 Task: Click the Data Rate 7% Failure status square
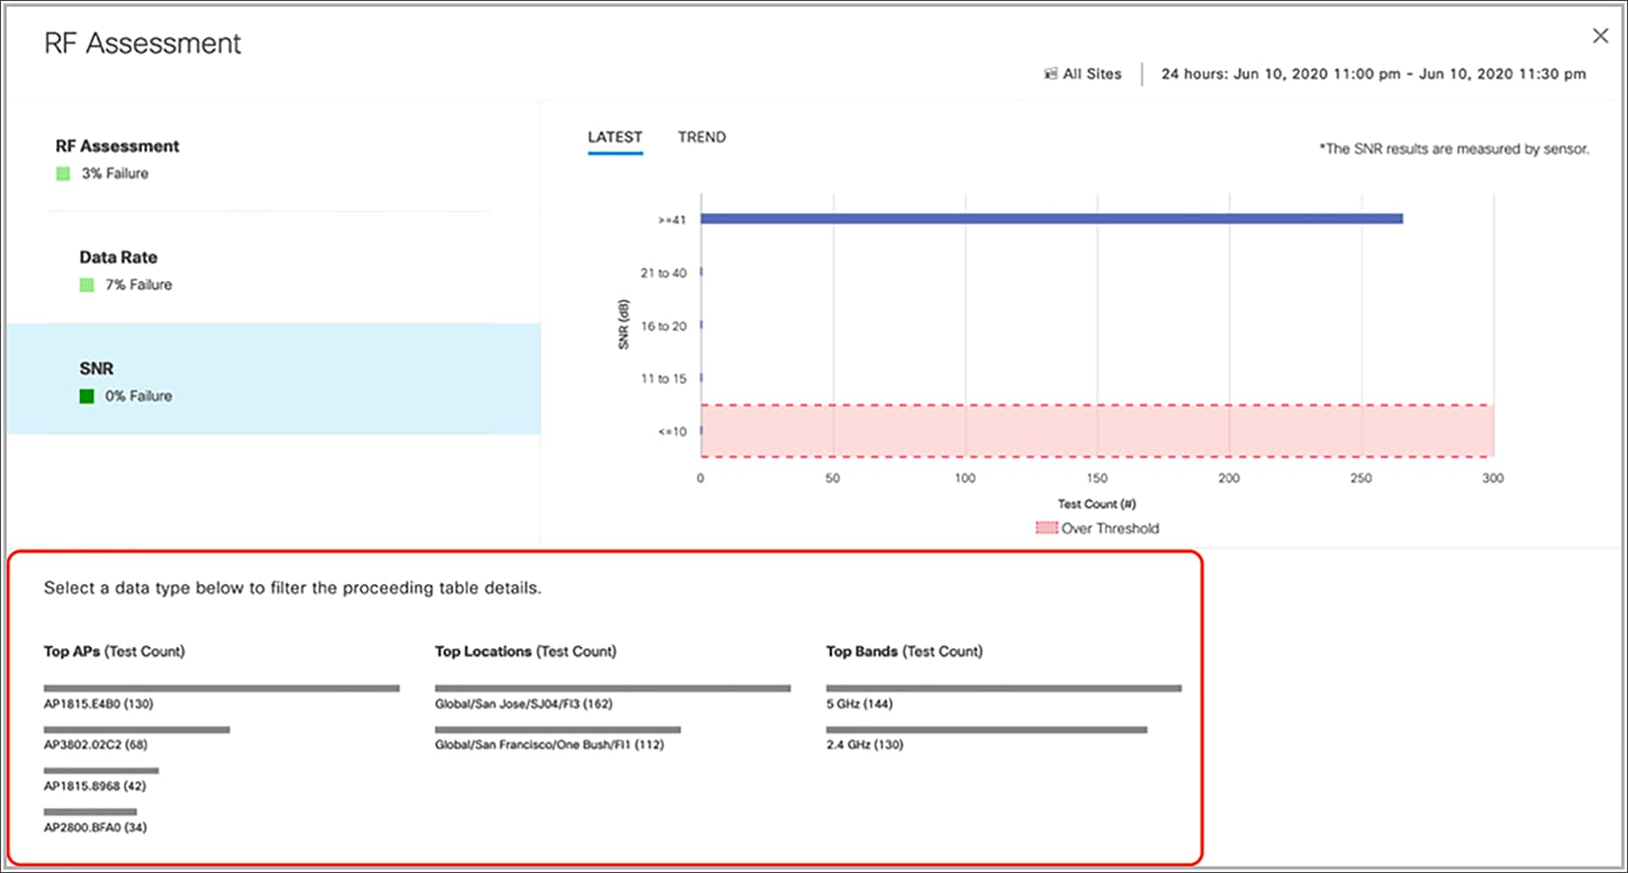[x=87, y=285]
